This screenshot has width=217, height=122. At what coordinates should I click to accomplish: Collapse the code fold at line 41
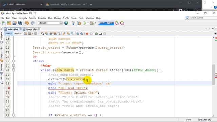tap(14, 115)
